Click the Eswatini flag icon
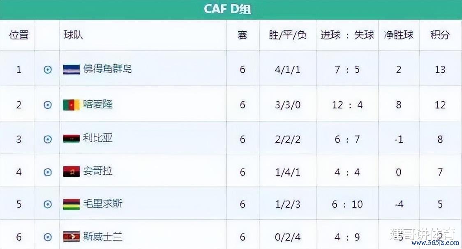This screenshot has width=462, height=249. (72, 237)
